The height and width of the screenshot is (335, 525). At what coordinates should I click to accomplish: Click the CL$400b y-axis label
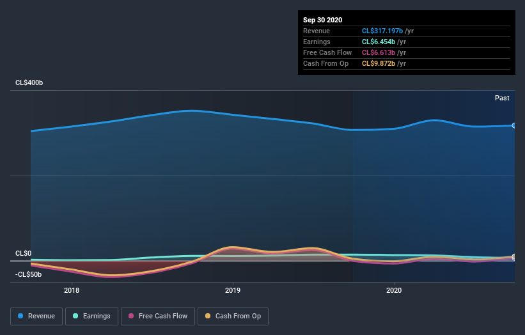coord(29,82)
